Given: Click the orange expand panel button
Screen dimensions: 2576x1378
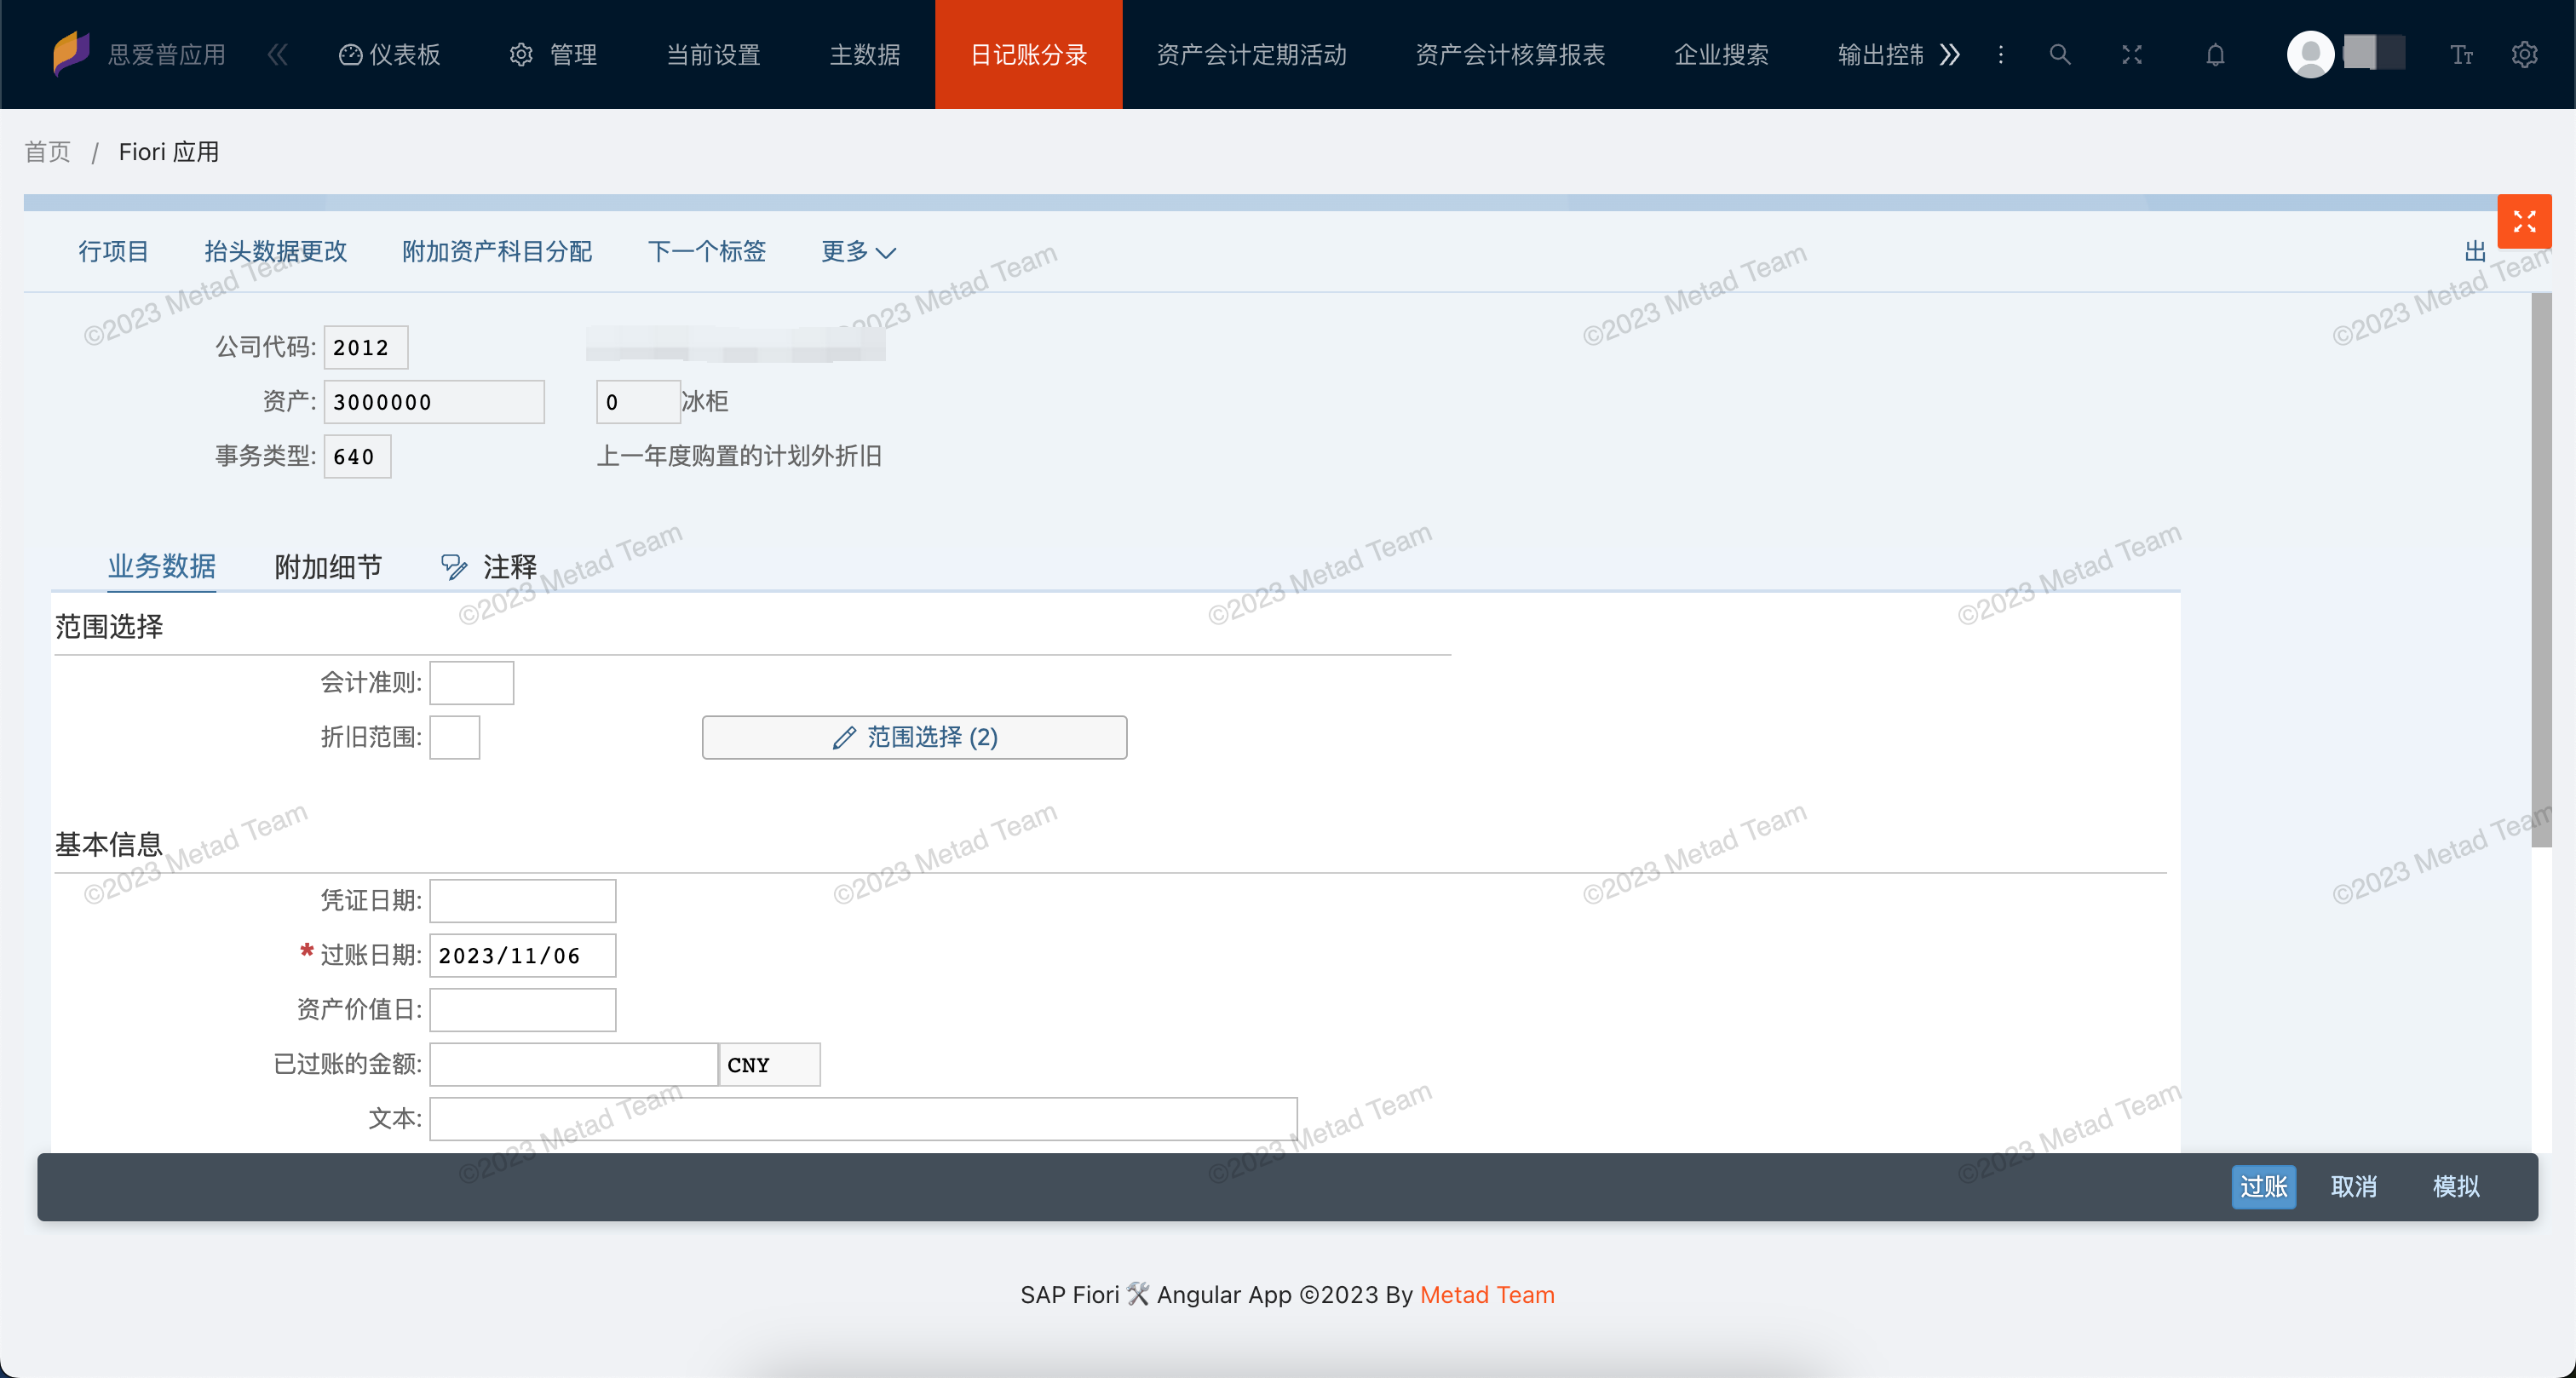Looking at the screenshot, I should [2523, 221].
